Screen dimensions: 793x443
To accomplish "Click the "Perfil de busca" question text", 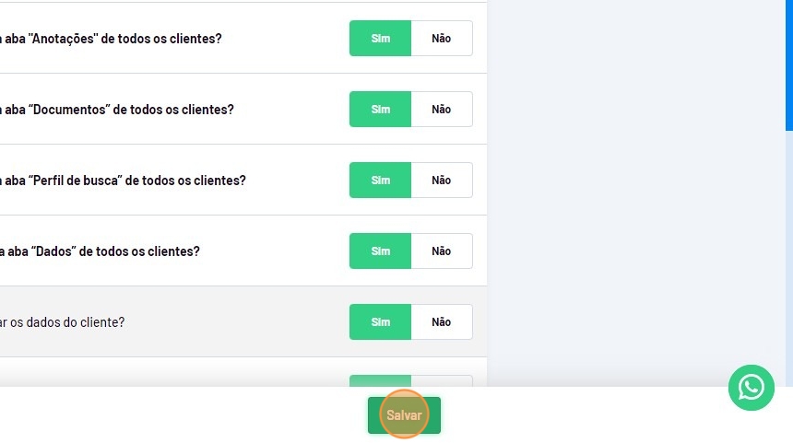I will tap(124, 181).
